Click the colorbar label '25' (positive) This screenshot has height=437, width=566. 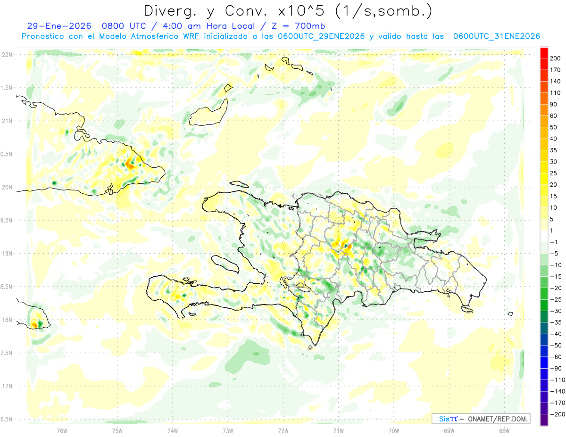(554, 173)
